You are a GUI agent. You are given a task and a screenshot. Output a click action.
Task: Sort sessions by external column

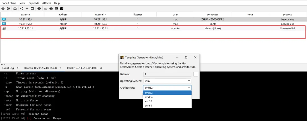pyautogui.click(x=26, y=14)
